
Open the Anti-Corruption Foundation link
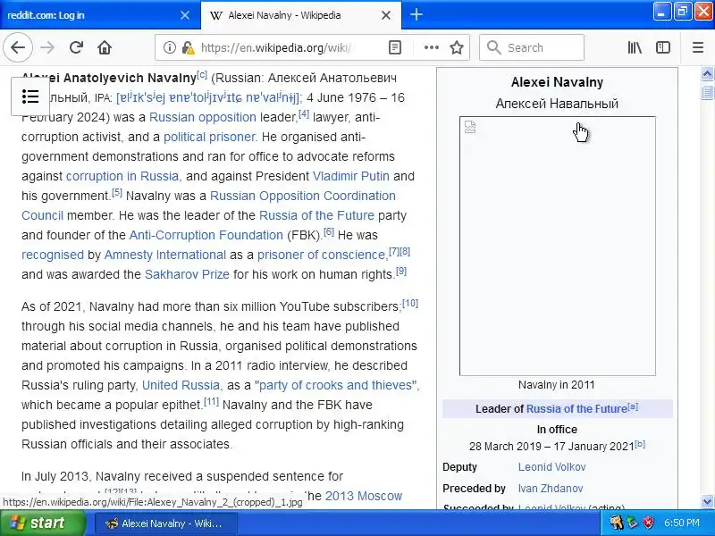click(206, 235)
